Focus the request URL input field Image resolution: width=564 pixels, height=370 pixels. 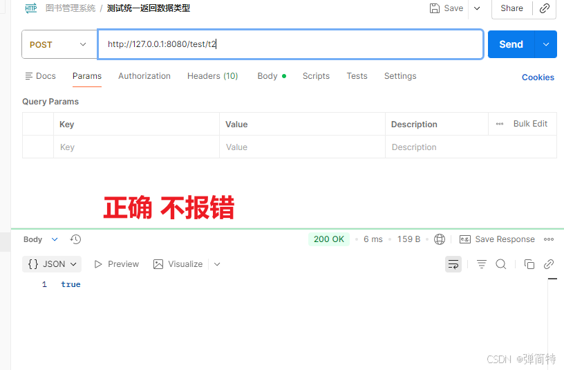290,44
